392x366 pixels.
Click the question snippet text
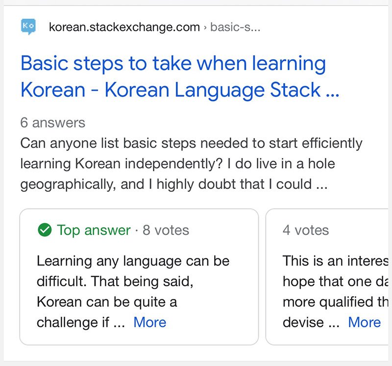point(191,163)
